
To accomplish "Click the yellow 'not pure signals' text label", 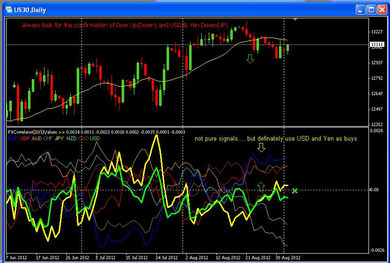I will [276, 138].
